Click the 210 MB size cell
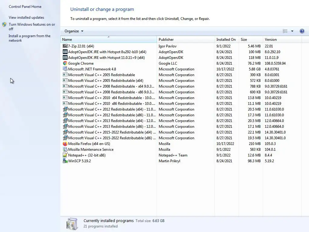The image size is (309, 232). click(x=255, y=143)
